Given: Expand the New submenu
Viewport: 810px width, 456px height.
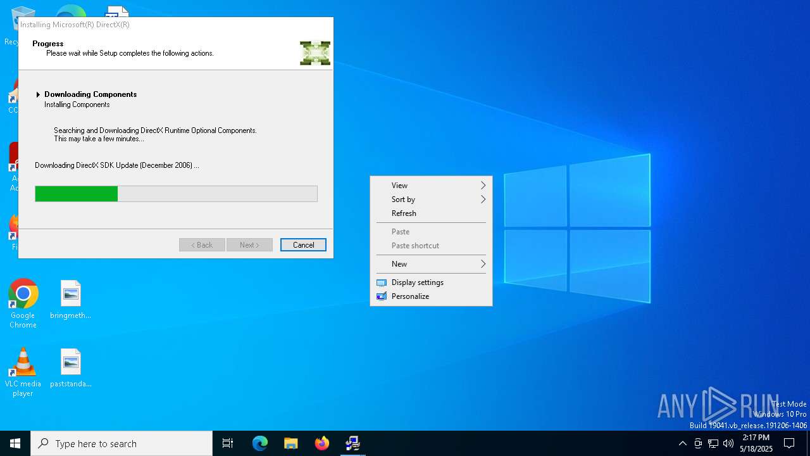Looking at the screenshot, I should coord(431,264).
